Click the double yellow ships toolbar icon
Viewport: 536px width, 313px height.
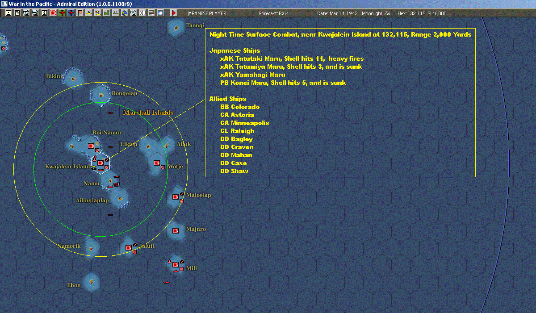click(x=98, y=13)
